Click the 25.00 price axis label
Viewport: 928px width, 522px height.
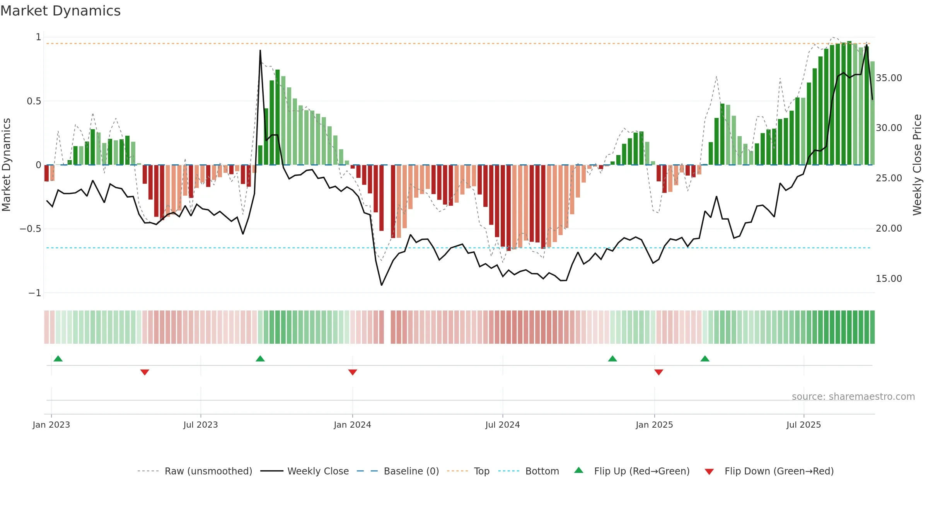point(889,178)
